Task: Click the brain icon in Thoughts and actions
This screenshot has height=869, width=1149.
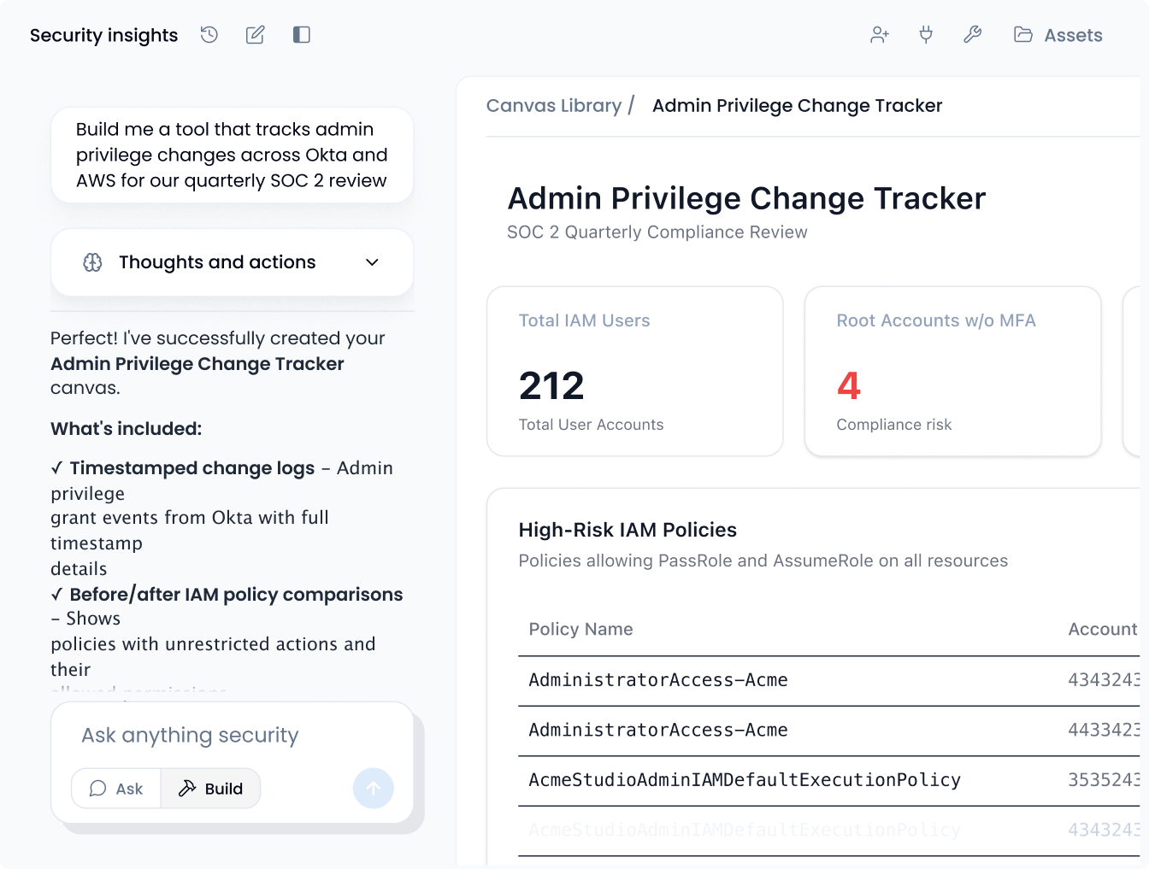Action: [x=92, y=262]
